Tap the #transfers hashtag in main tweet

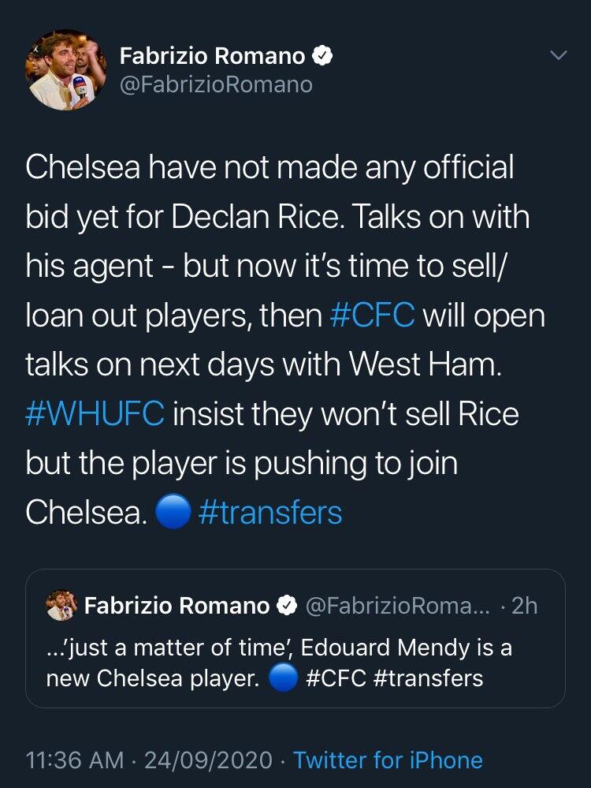click(270, 513)
